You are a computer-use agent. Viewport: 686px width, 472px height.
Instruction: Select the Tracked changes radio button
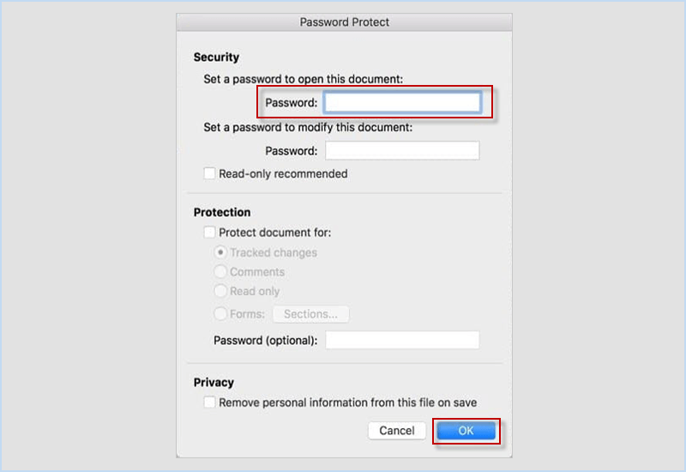pos(221,252)
